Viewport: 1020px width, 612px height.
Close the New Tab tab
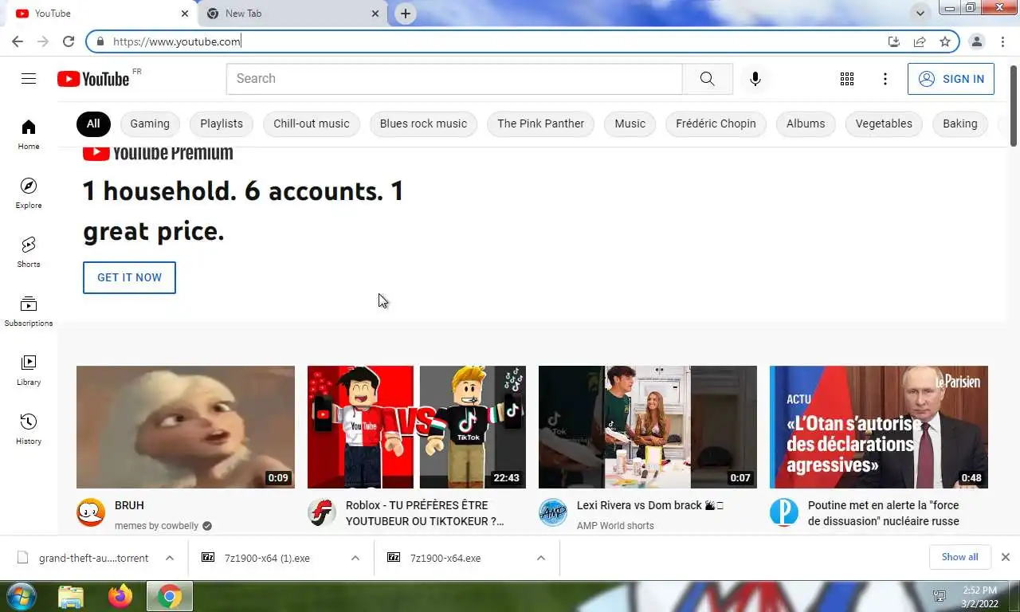(x=375, y=14)
